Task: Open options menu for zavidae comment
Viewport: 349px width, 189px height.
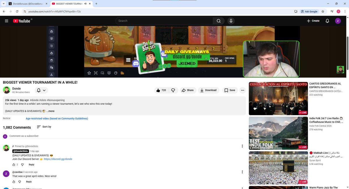Action: coord(242,172)
